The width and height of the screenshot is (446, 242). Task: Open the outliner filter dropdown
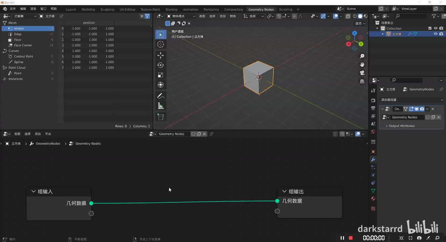(x=436, y=16)
